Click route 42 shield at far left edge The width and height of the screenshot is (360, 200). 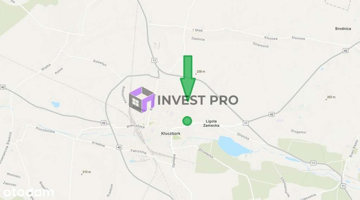tap(3, 87)
